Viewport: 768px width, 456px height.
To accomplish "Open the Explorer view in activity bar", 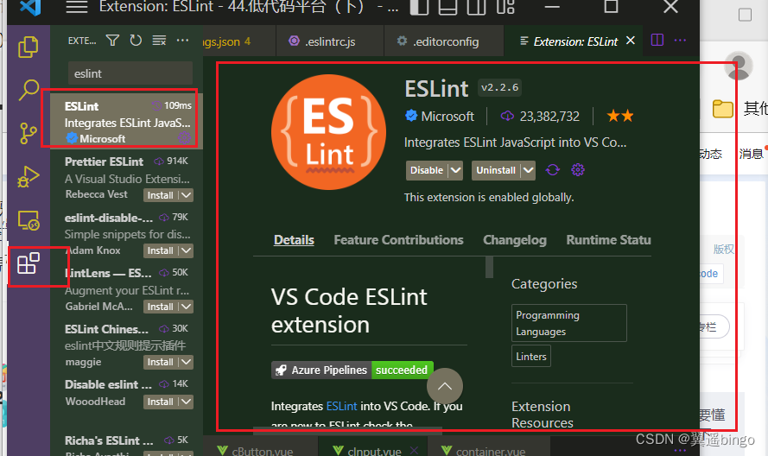I will pyautogui.click(x=28, y=47).
